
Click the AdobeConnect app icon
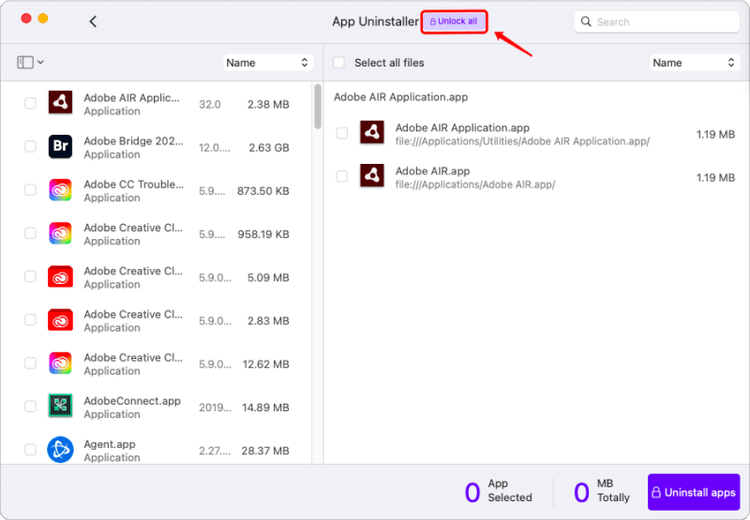click(60, 406)
